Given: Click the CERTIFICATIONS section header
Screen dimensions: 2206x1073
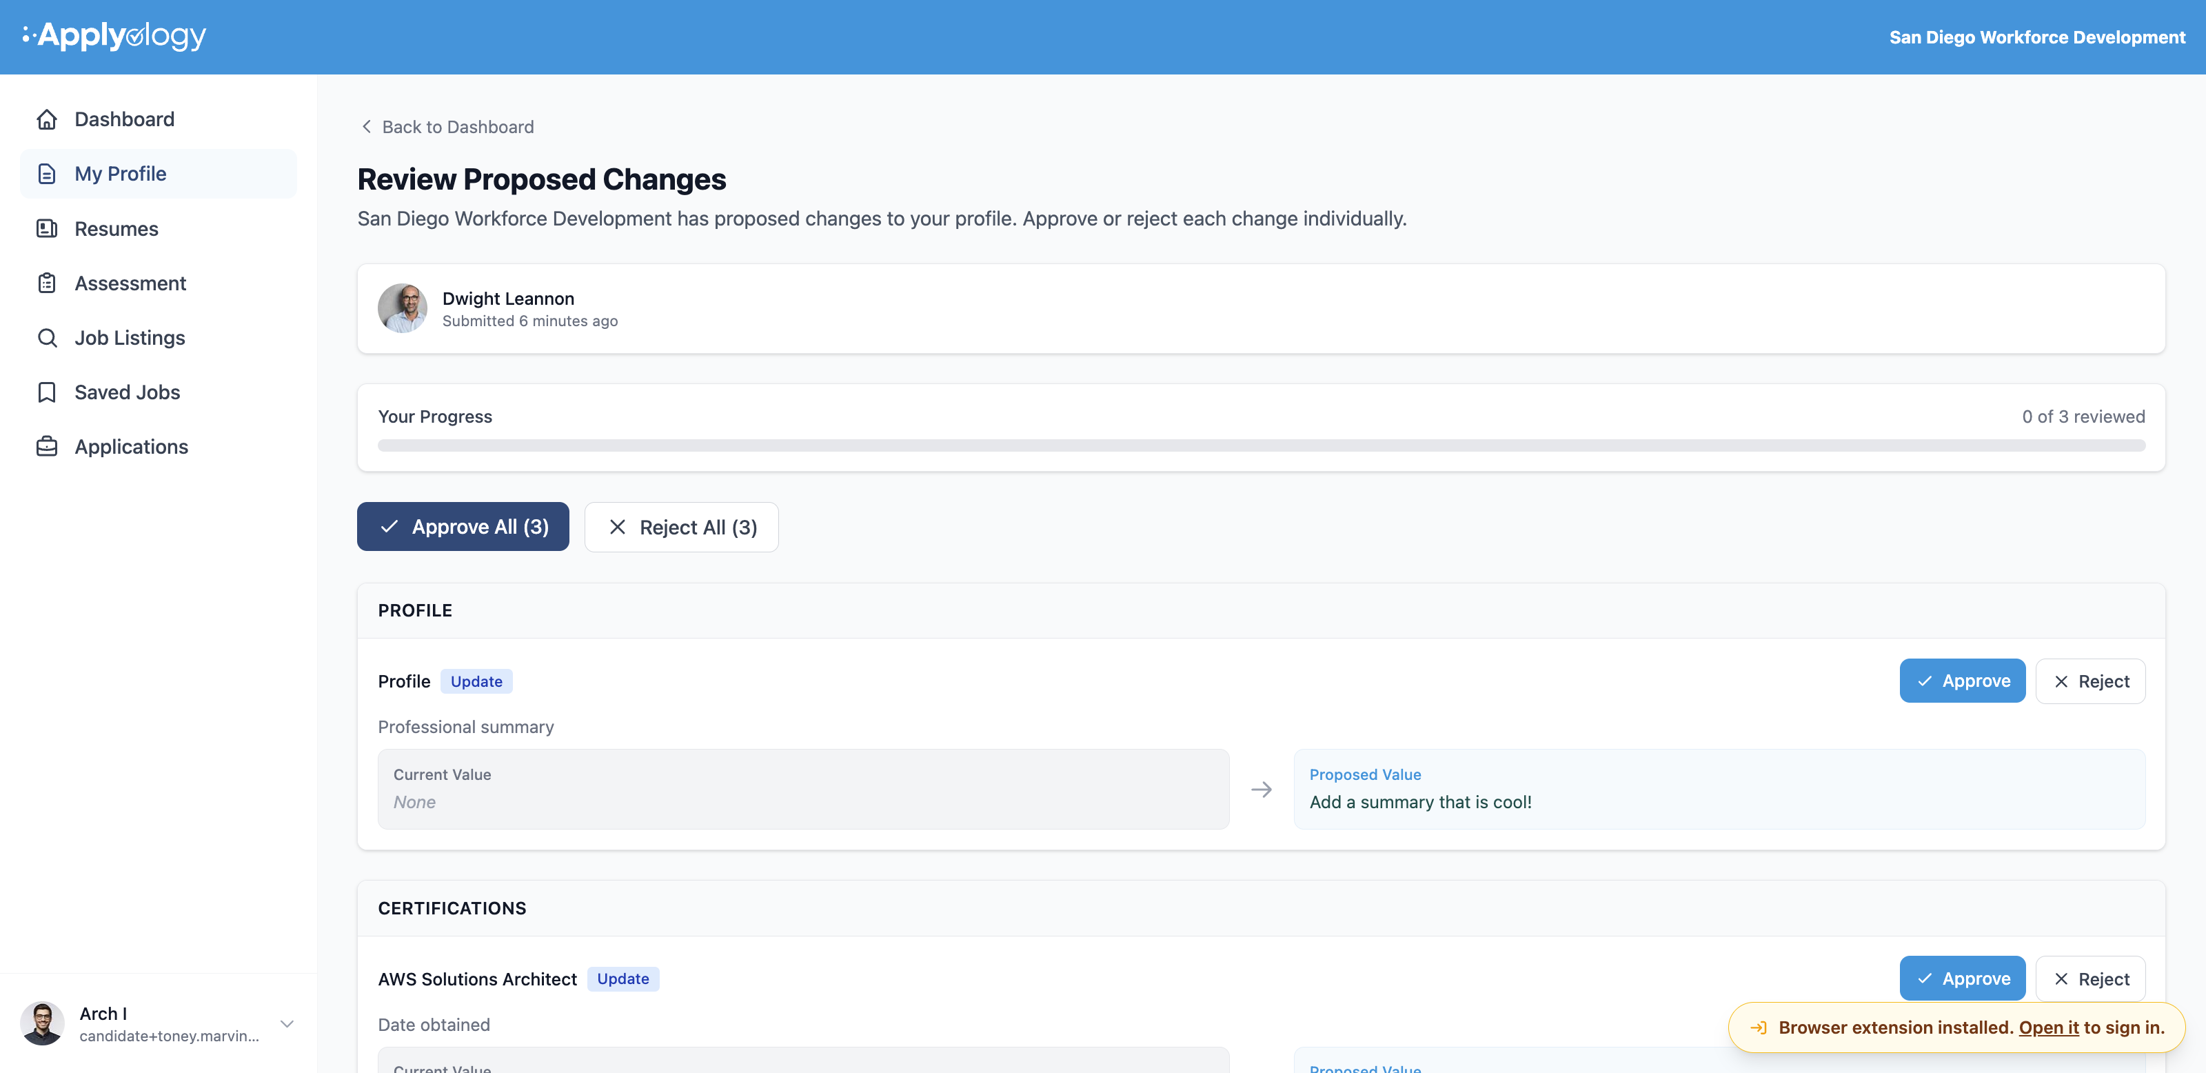Looking at the screenshot, I should (452, 909).
